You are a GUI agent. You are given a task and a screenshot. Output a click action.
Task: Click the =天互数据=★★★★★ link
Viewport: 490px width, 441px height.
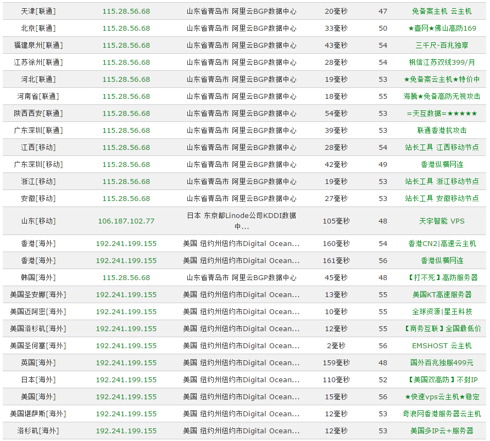click(x=441, y=113)
